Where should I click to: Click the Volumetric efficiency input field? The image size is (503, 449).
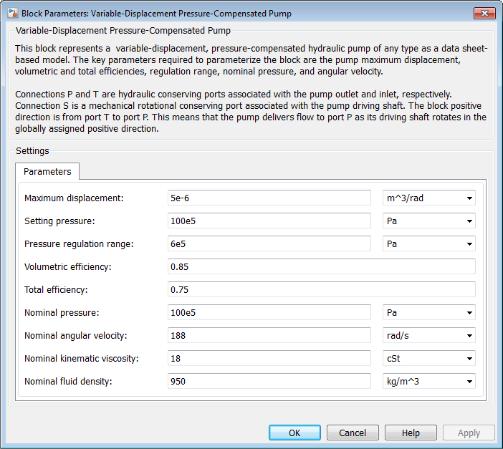point(321,267)
